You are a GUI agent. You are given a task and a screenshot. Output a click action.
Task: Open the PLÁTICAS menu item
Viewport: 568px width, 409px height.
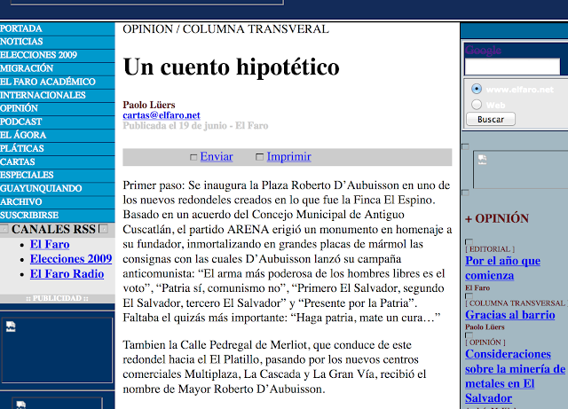coord(21,148)
